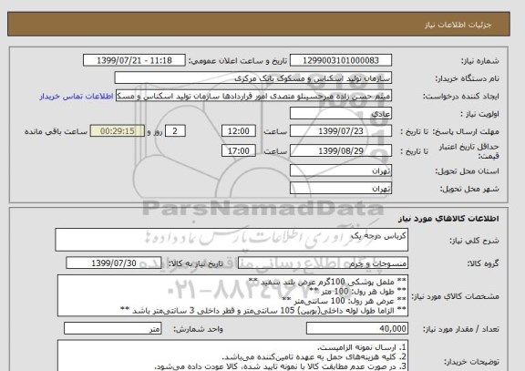Click the need number field 1299003101000083
Image resolution: width=525 pixels, height=371 pixels.
[341, 60]
